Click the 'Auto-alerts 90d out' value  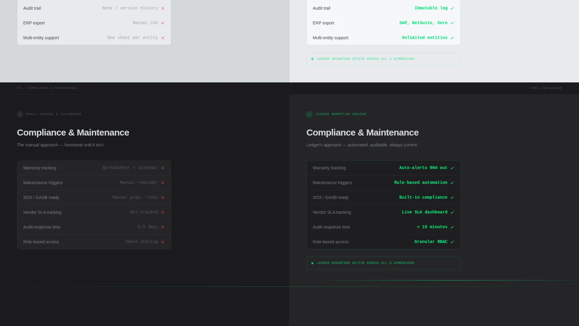click(423, 168)
